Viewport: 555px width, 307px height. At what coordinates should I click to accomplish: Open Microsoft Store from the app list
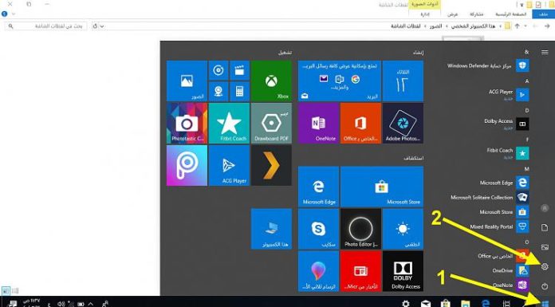pyautogui.click(x=505, y=212)
